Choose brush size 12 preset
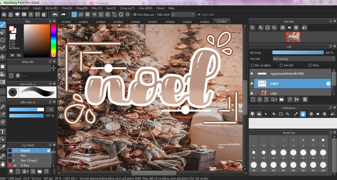 [254, 154]
